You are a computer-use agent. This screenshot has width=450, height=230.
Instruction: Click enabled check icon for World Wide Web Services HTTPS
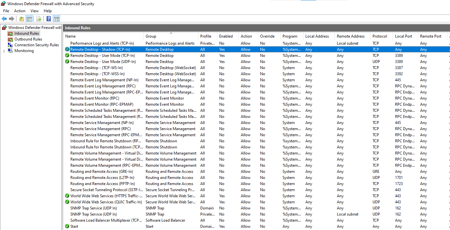tap(67, 196)
